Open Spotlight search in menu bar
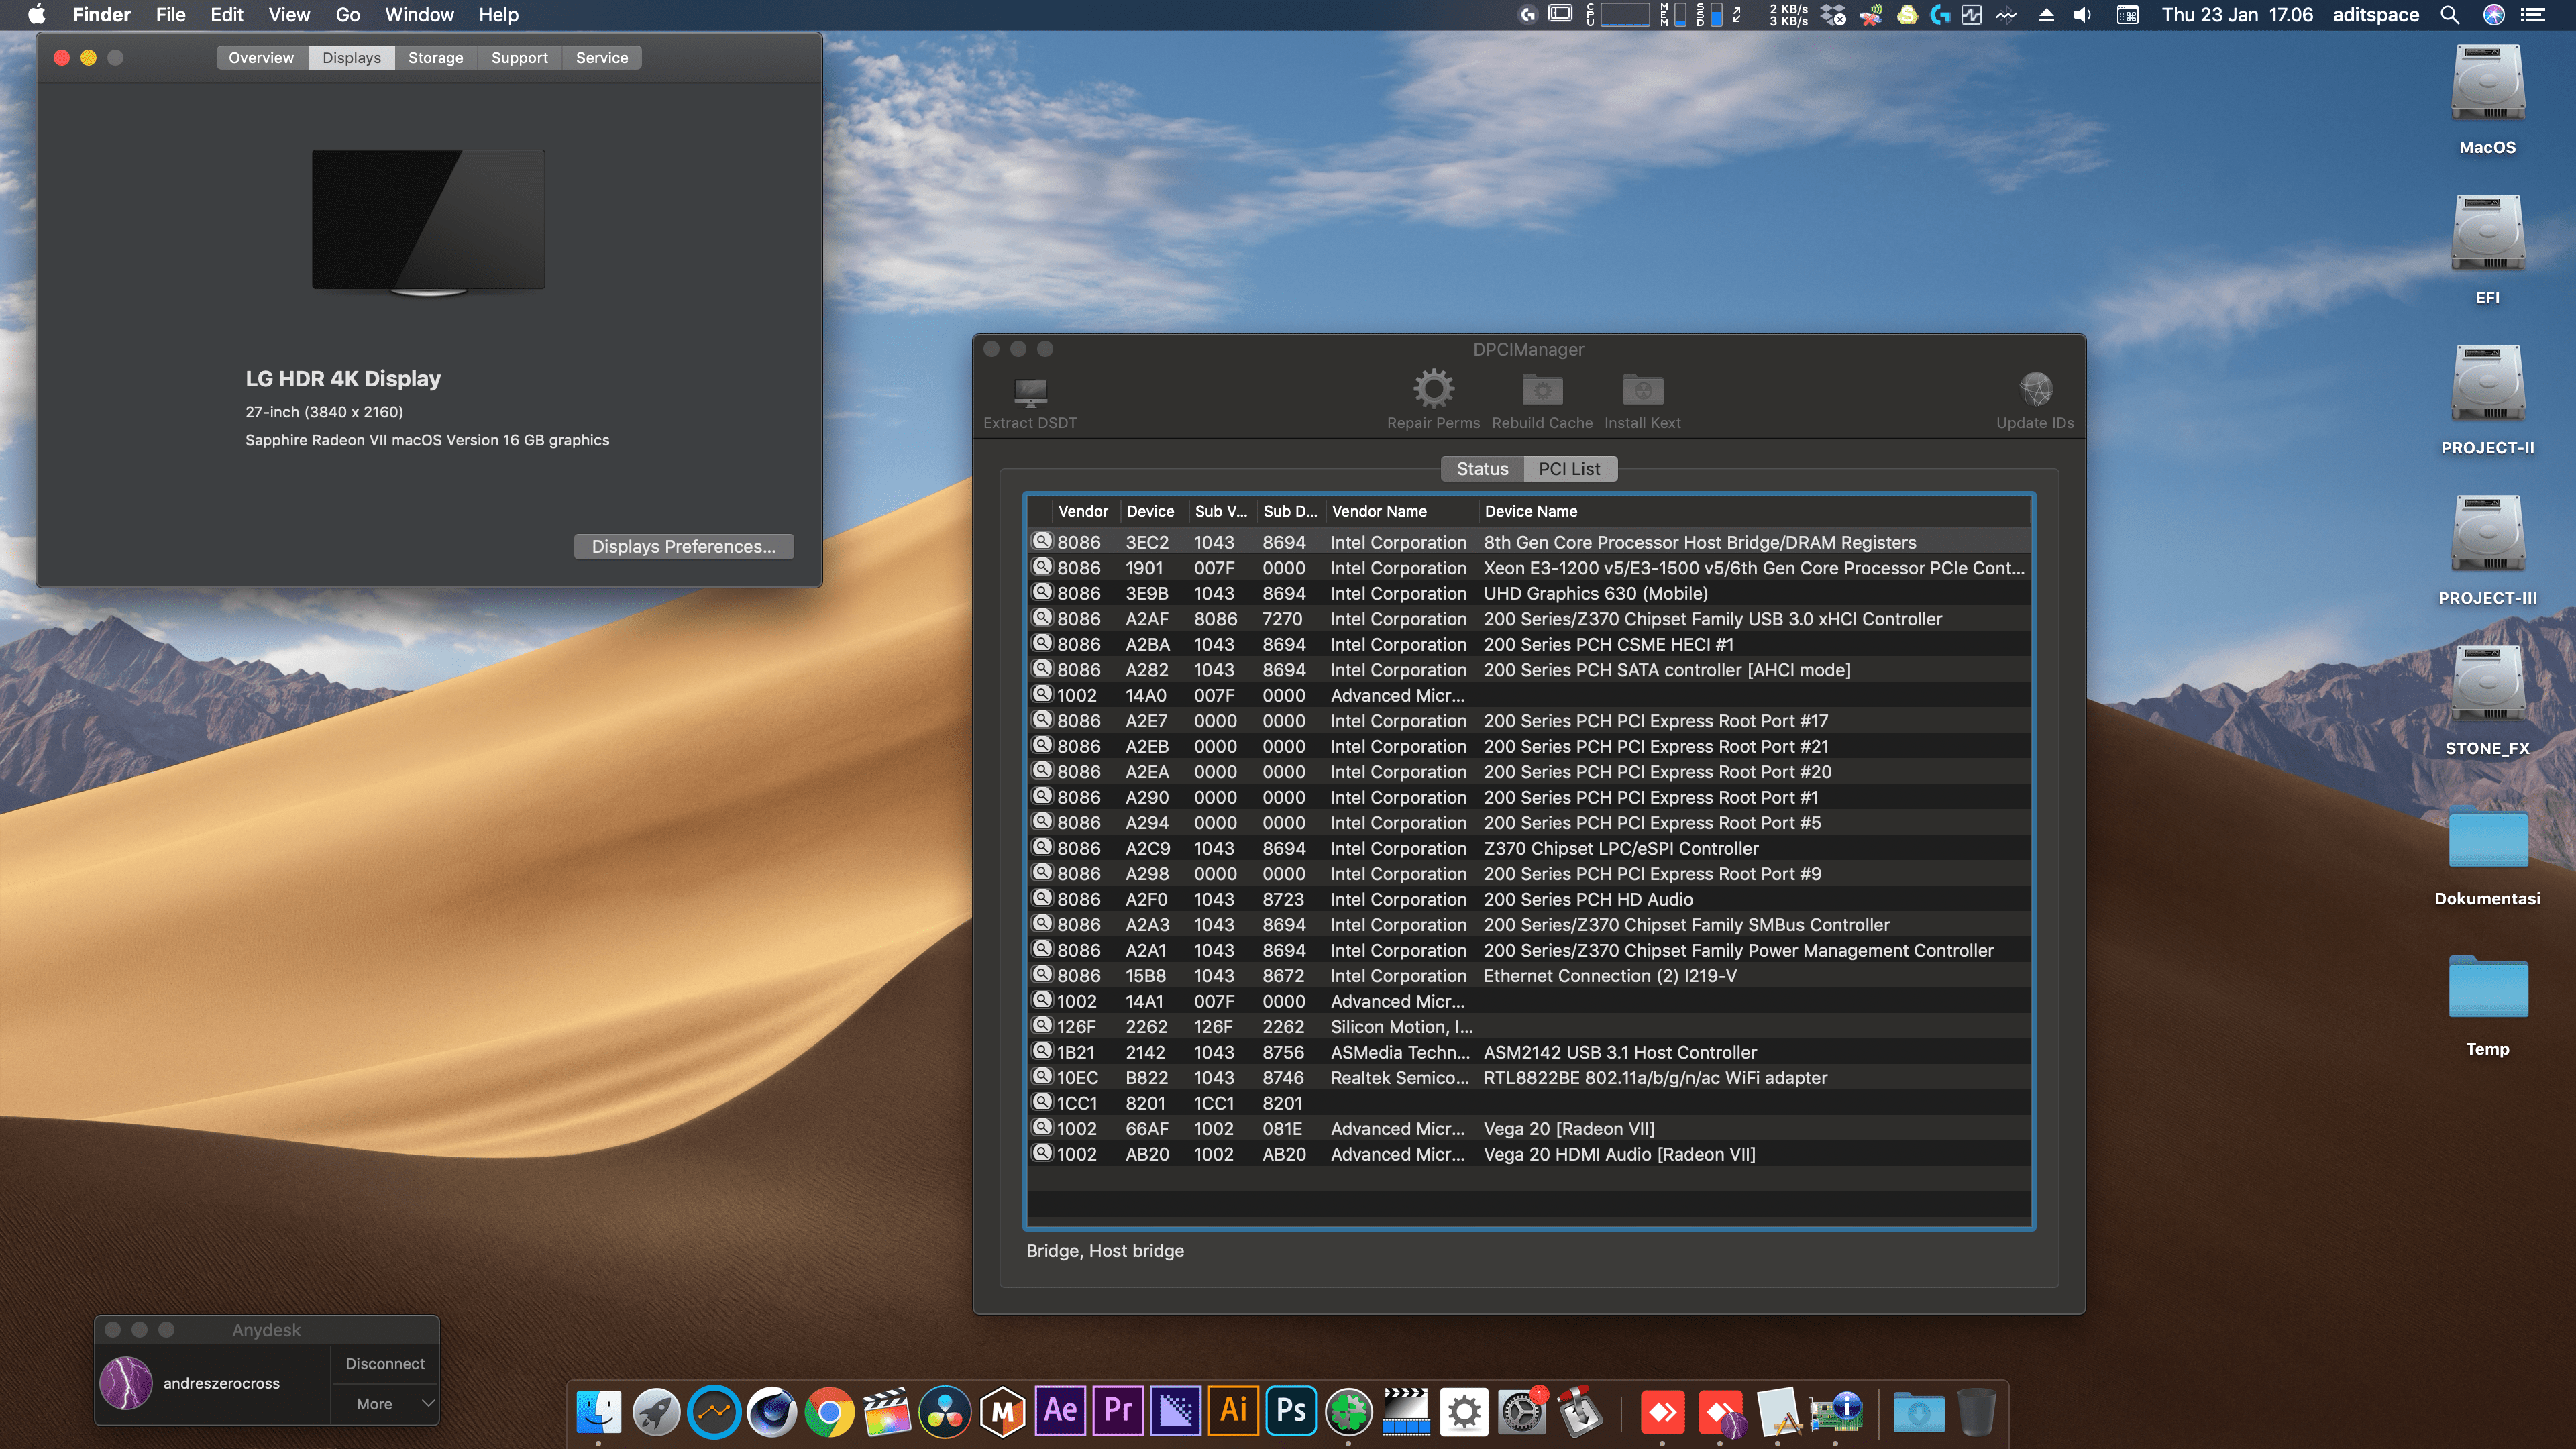This screenshot has height=1449, width=2576. (2449, 15)
